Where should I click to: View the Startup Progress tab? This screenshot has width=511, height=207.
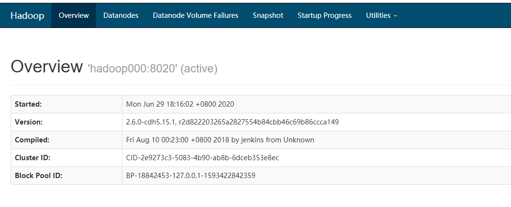[x=324, y=15]
